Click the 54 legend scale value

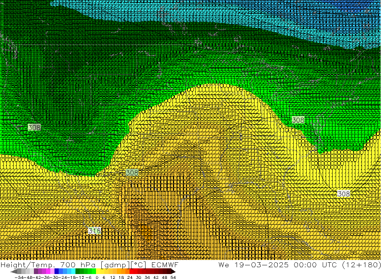point(173,277)
